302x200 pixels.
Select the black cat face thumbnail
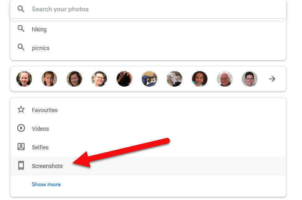(x=124, y=79)
